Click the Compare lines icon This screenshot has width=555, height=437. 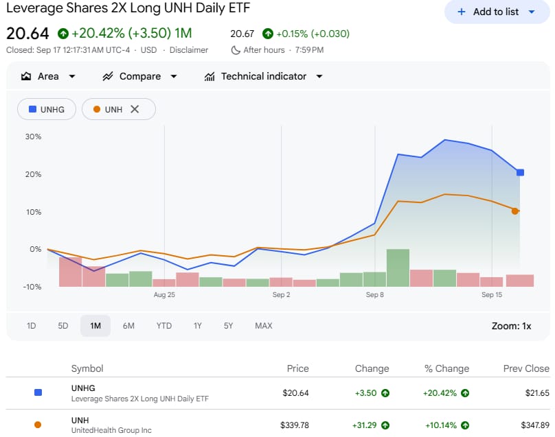[x=108, y=76]
